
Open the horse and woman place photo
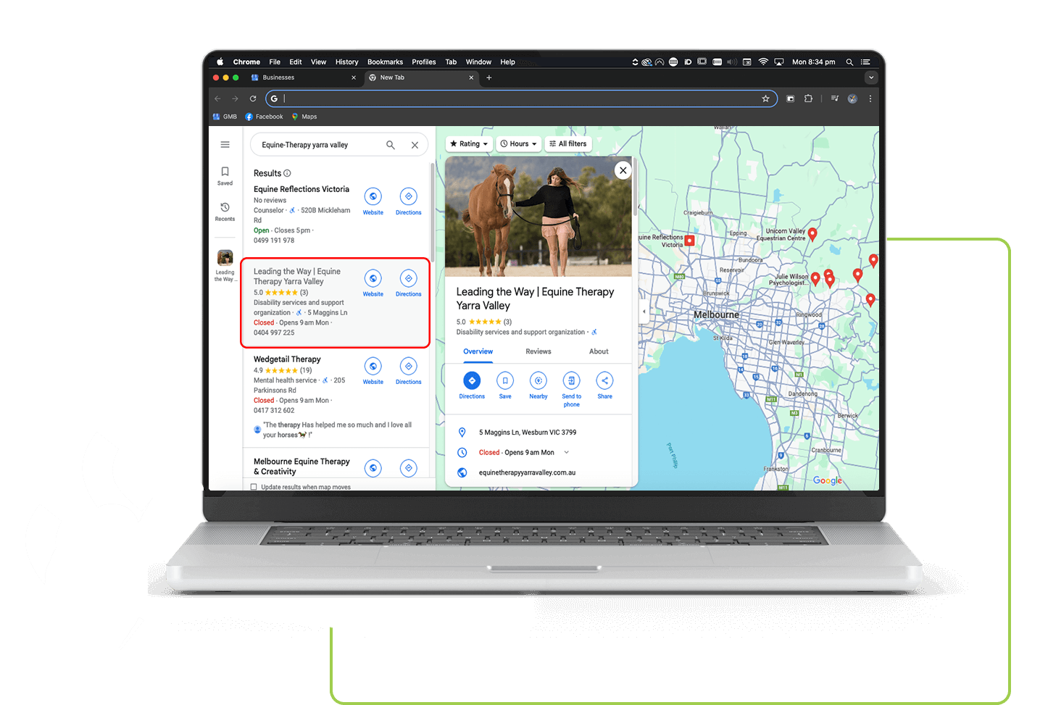538,216
